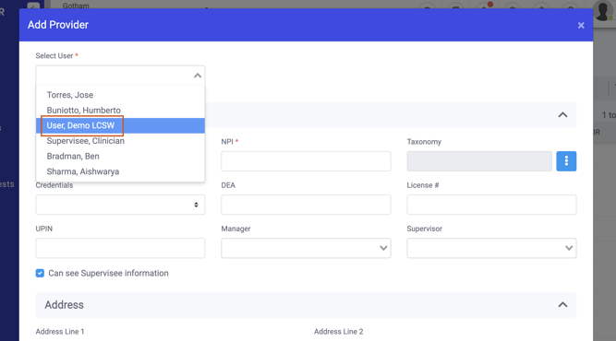Focus the DEA text field
Viewport: 616px width, 341px height.
coord(306,205)
